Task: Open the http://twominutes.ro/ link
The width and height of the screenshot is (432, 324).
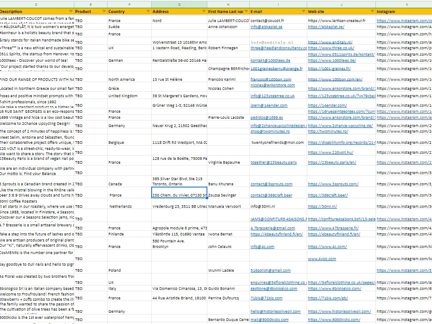Action: point(328,131)
